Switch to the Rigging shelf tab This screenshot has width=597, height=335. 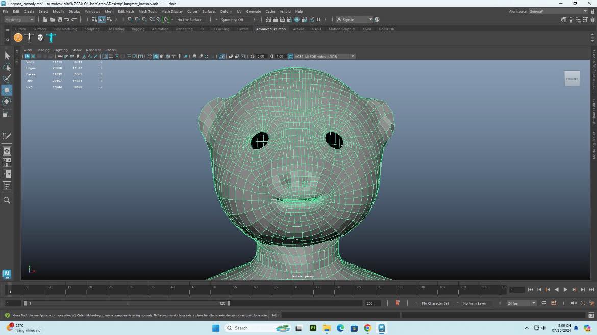138,29
